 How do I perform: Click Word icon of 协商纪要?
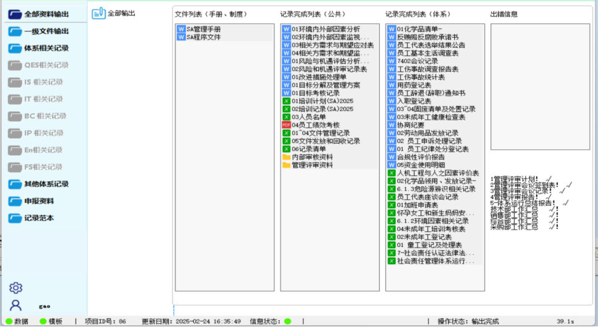[x=392, y=125]
